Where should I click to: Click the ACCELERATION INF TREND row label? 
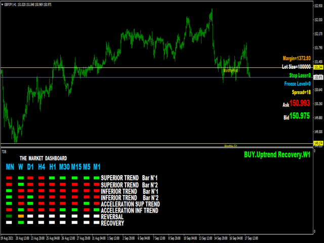[x=130, y=211]
